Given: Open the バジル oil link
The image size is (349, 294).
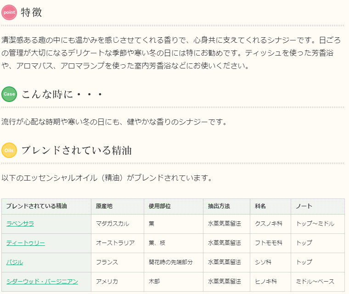Looking at the screenshot, I should point(15,262).
